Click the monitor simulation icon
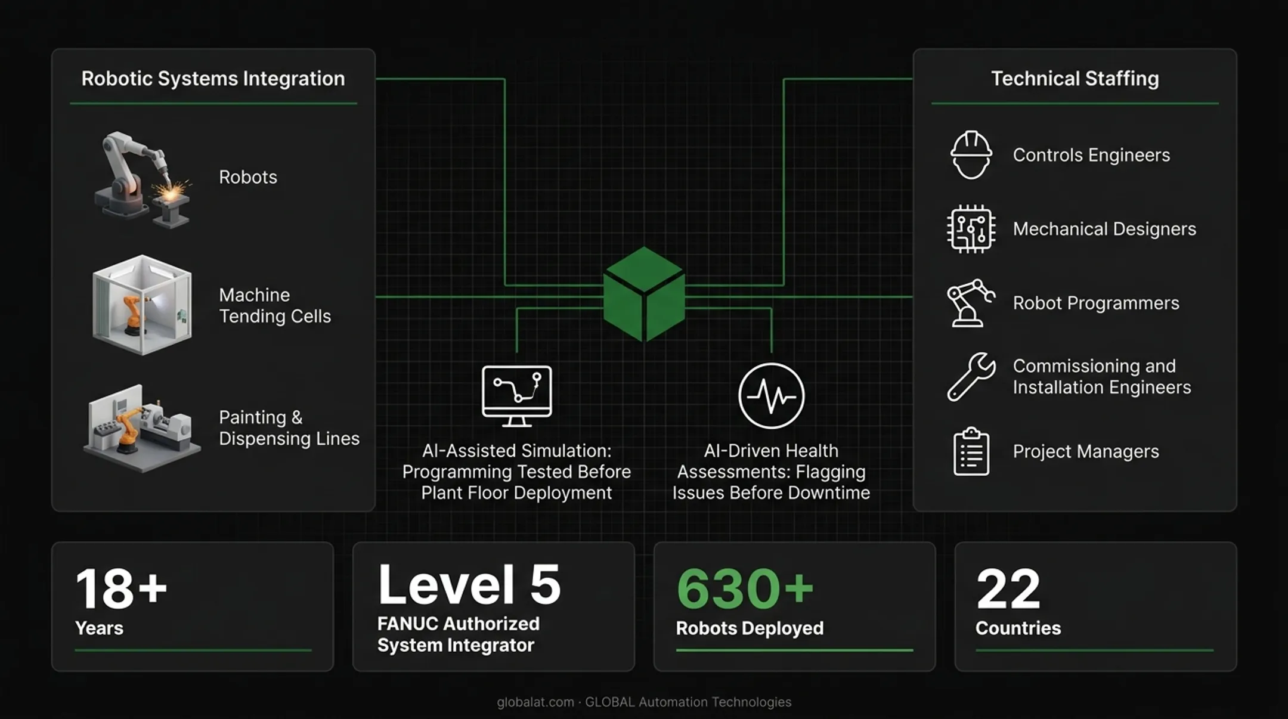This screenshot has width=1288, height=719. 516,396
